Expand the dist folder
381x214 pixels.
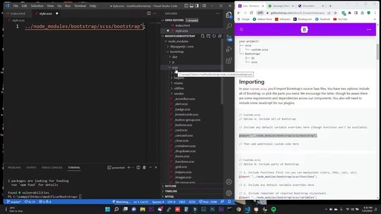(x=170, y=57)
